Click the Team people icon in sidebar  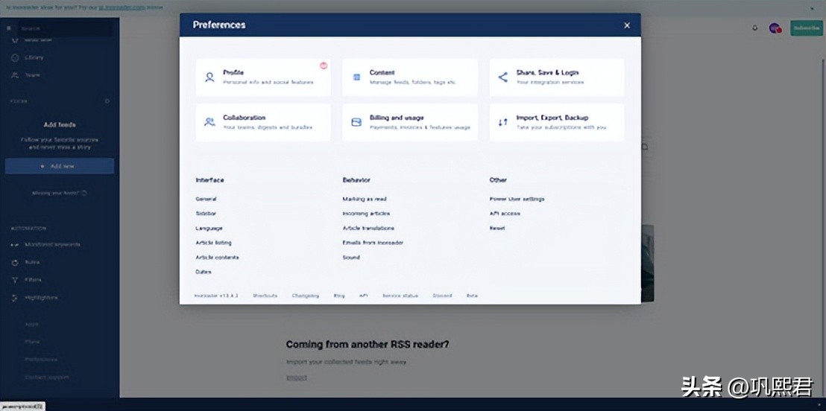tap(15, 75)
